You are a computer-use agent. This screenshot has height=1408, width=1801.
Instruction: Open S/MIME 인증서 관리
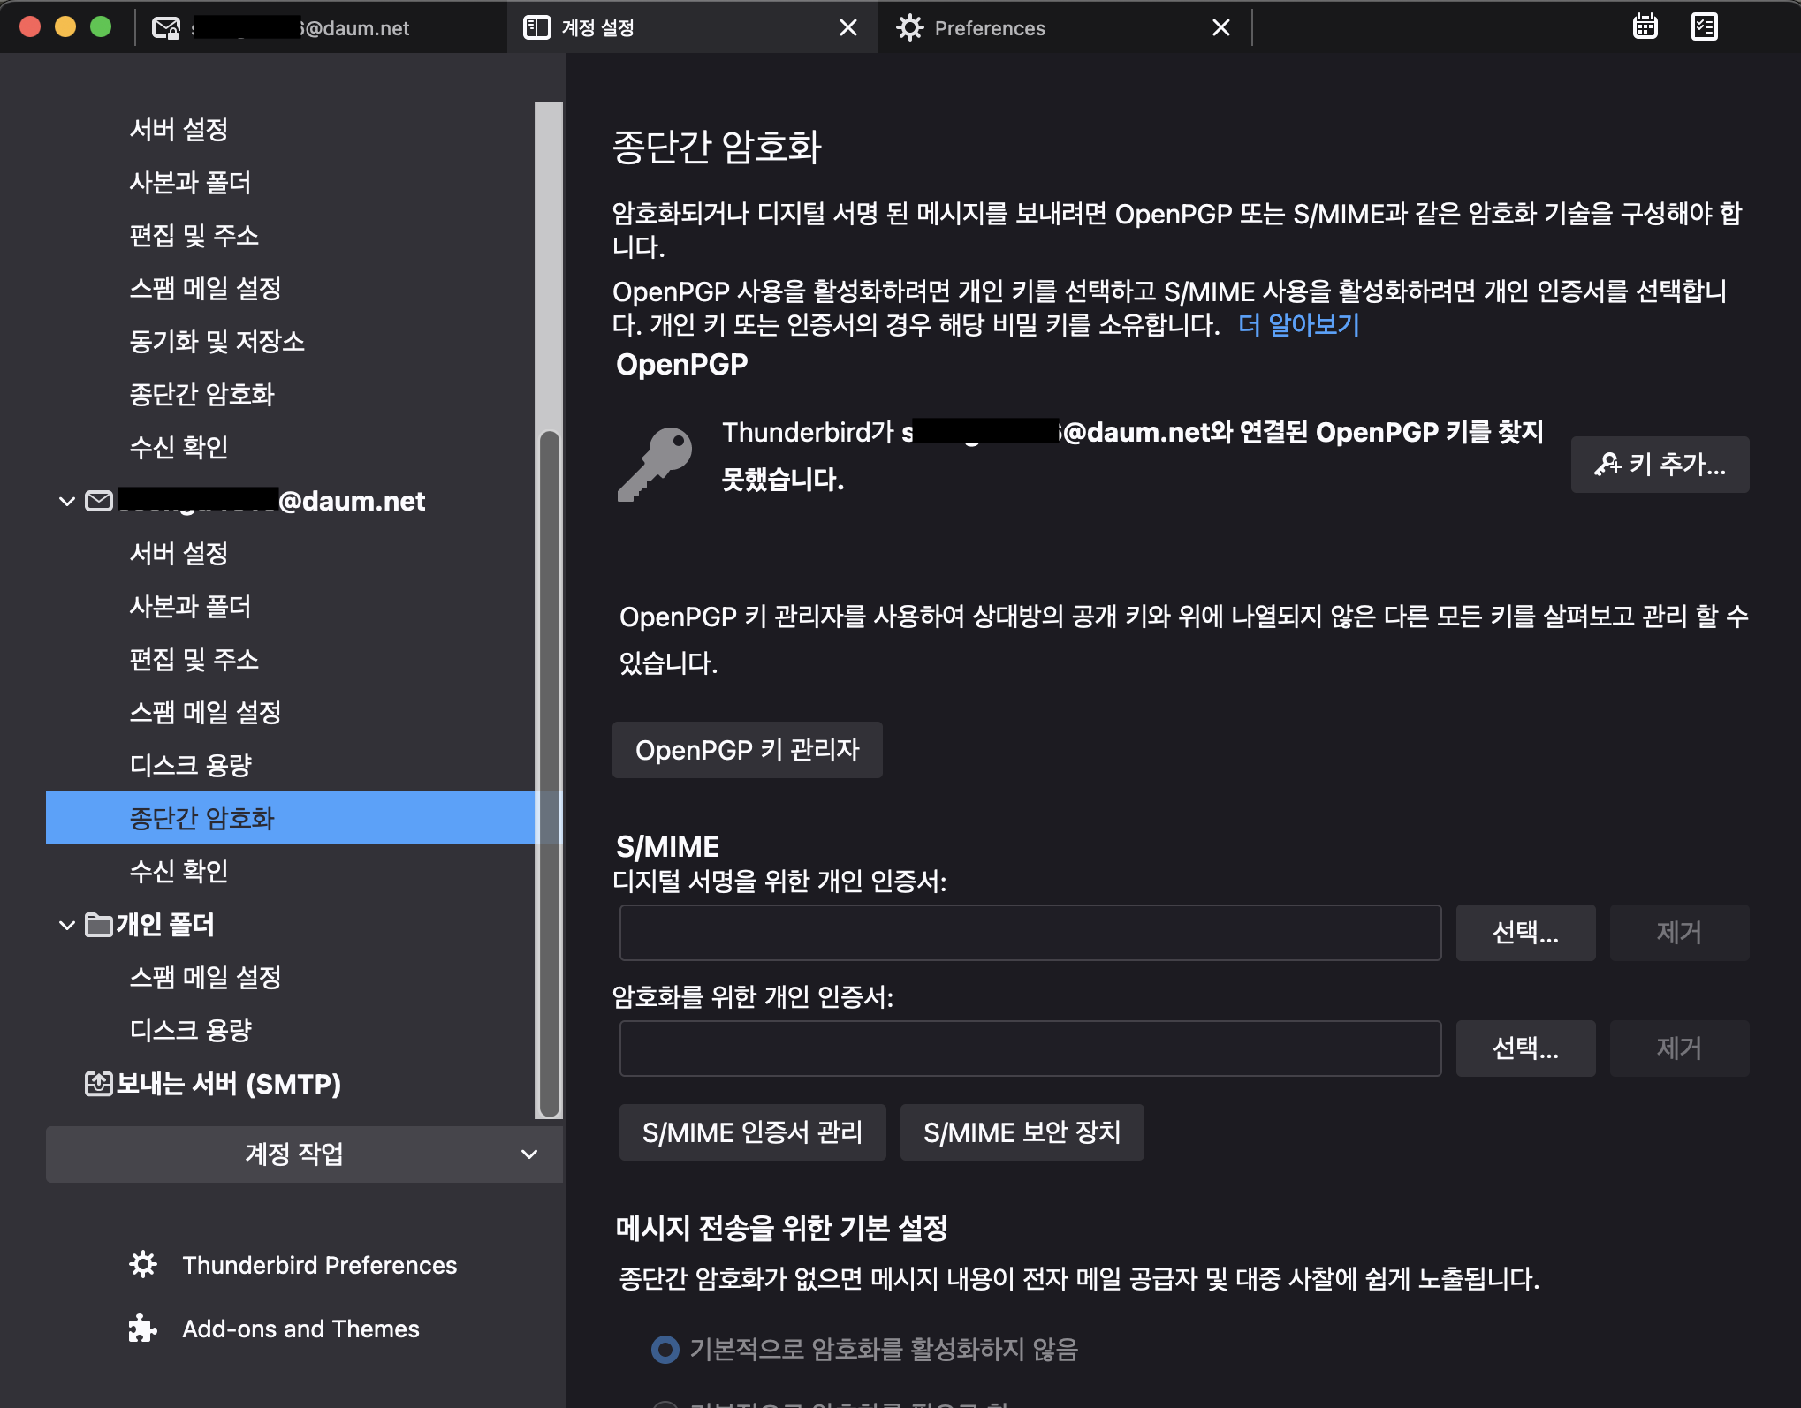[x=752, y=1132]
